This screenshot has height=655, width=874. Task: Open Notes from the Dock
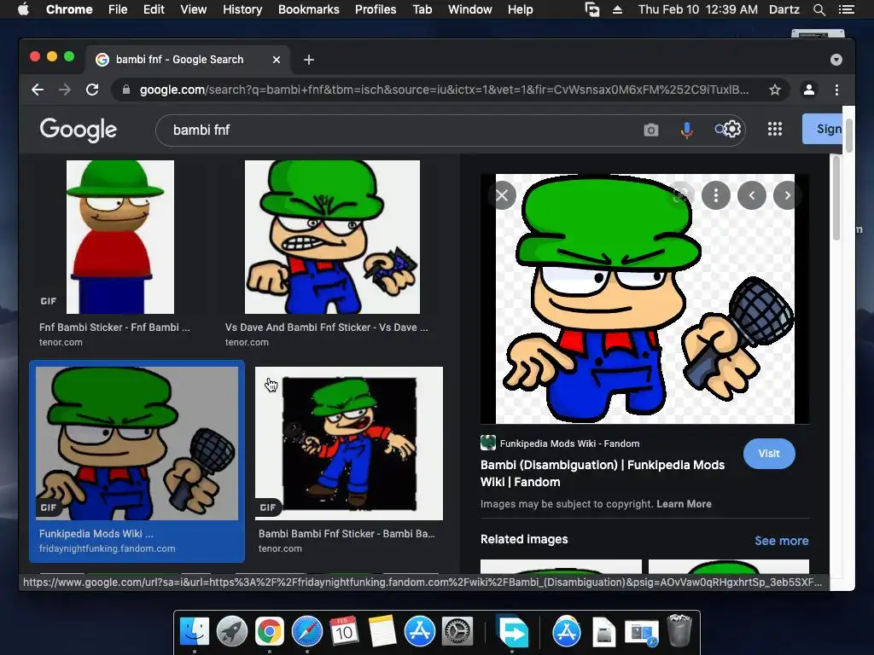[382, 632]
